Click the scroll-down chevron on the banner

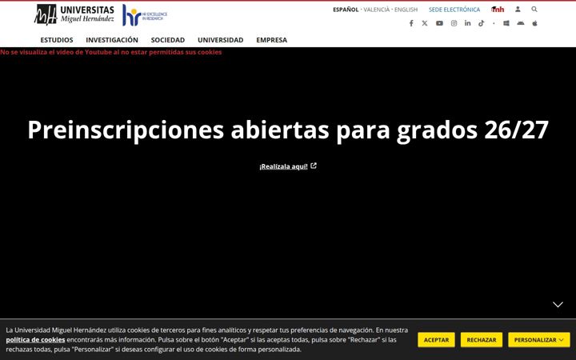[558, 305]
